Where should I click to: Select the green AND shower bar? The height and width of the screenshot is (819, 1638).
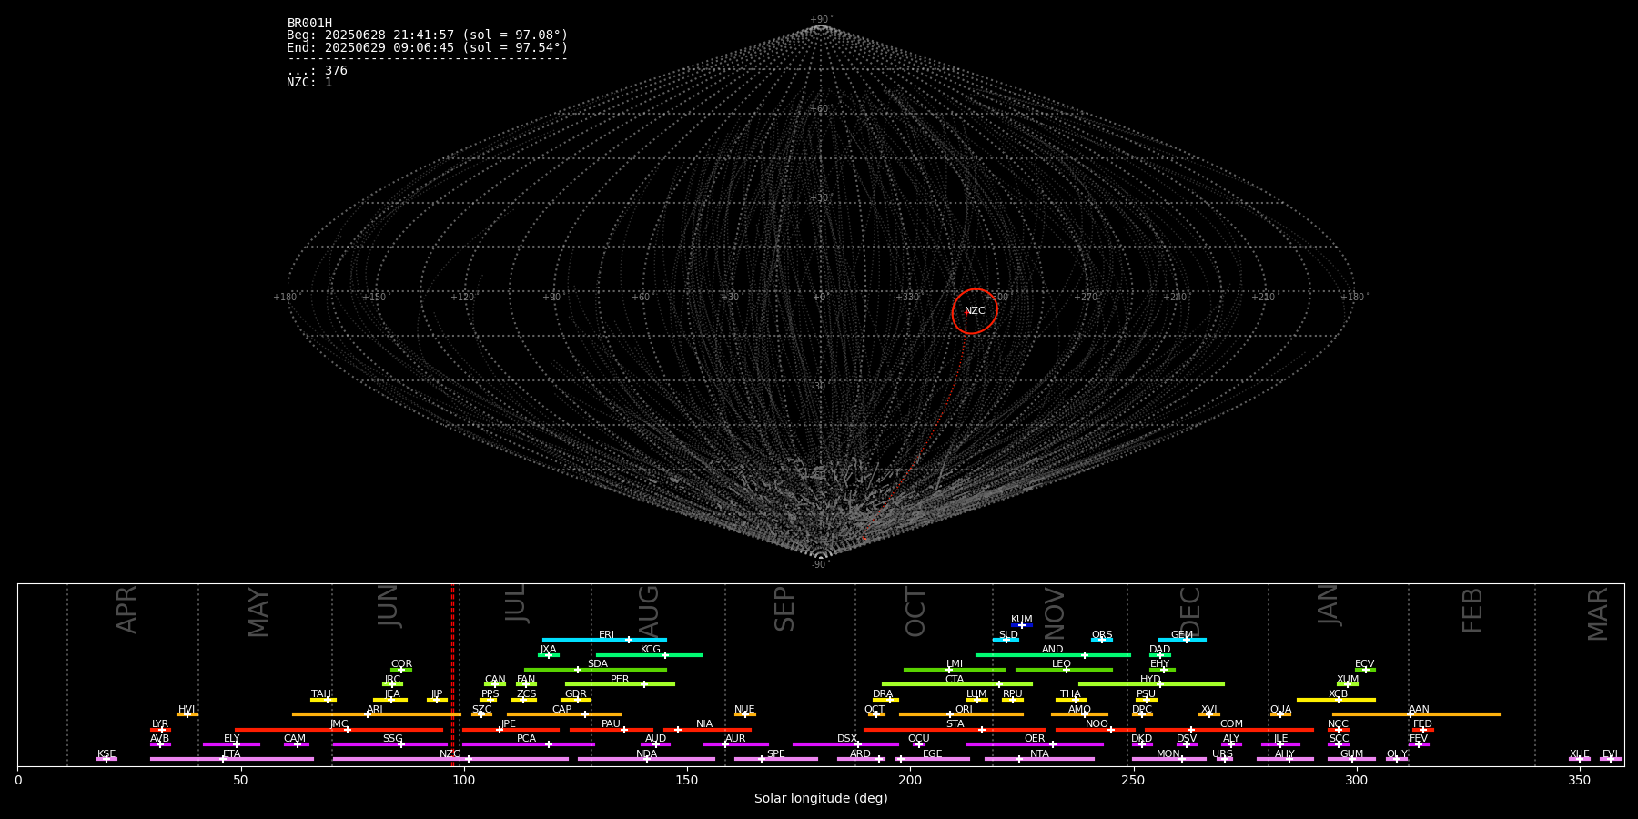click(x=1053, y=655)
